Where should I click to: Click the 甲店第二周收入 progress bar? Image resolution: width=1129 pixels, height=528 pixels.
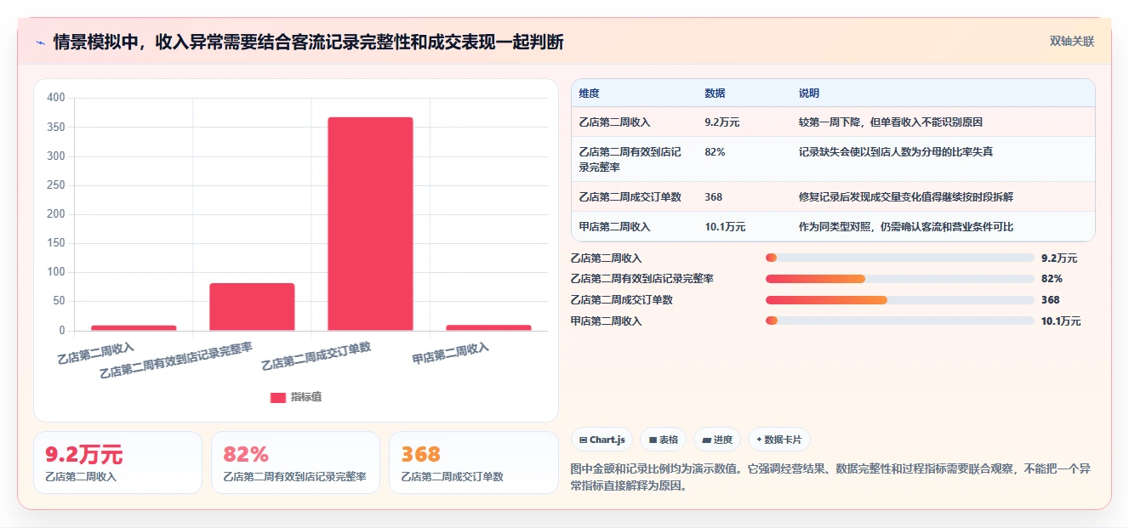click(900, 321)
